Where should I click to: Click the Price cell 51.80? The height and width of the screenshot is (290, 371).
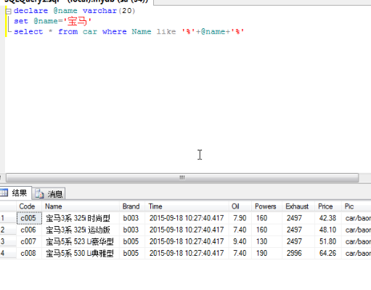click(x=328, y=241)
